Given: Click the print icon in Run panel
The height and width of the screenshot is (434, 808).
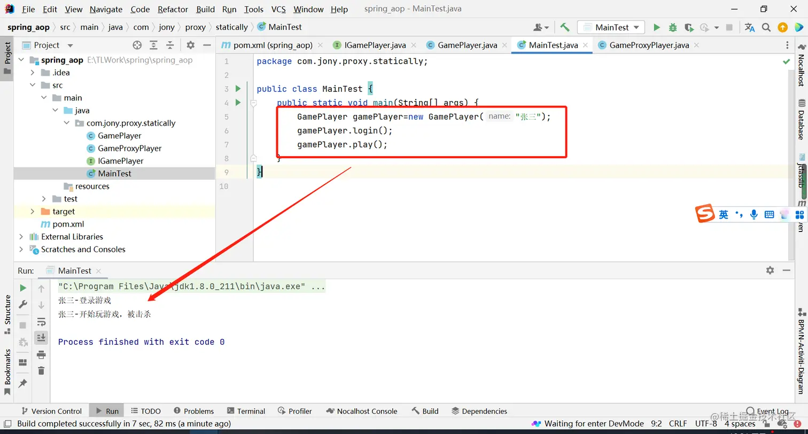Looking at the screenshot, I should pyautogui.click(x=41, y=354).
